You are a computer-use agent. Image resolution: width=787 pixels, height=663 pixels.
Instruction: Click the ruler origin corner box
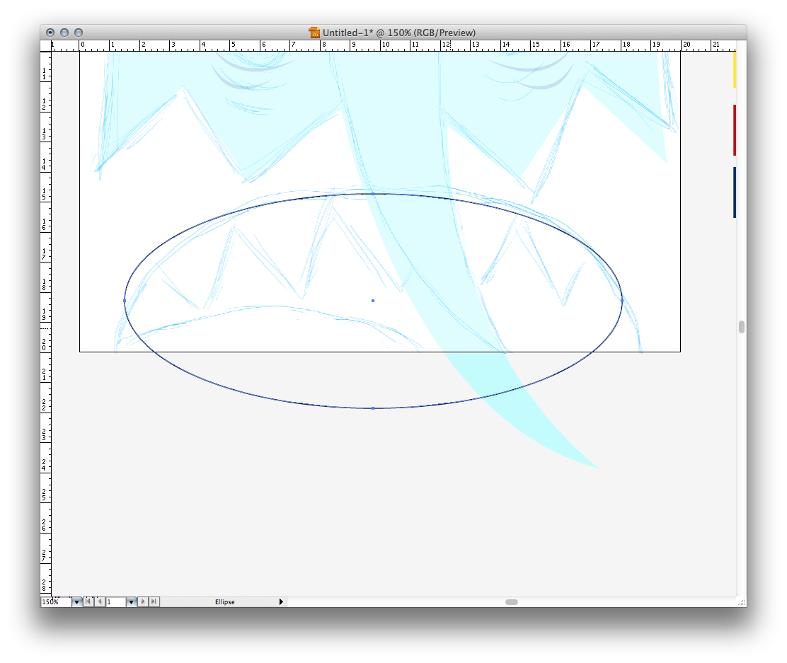(x=46, y=46)
